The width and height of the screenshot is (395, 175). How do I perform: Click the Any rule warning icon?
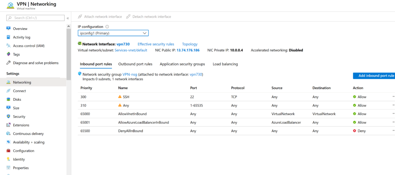[120, 105]
